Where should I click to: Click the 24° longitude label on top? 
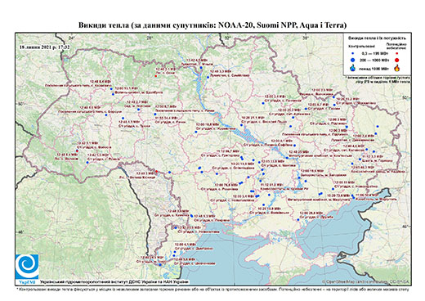(x=72, y=38)
